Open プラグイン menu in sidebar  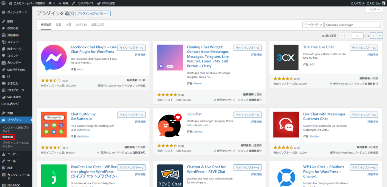point(16,120)
